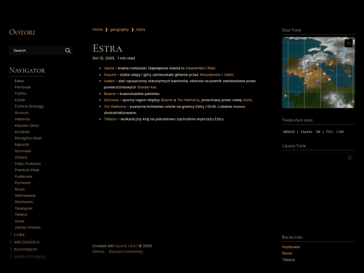
Task: Open Tellarul under Backlinks
Action: coord(289,260)
